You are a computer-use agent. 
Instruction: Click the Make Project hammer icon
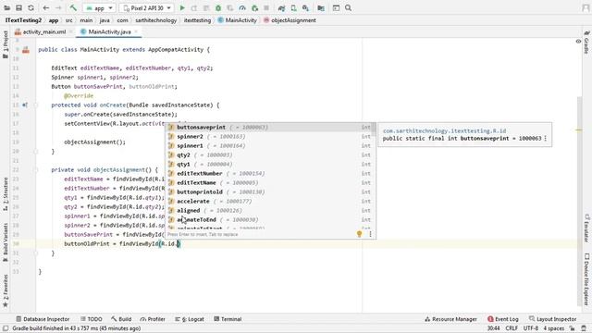point(73,8)
